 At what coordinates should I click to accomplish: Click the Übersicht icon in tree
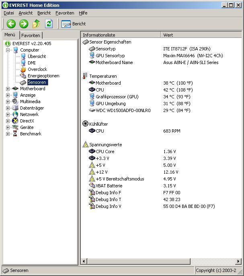click(23, 56)
